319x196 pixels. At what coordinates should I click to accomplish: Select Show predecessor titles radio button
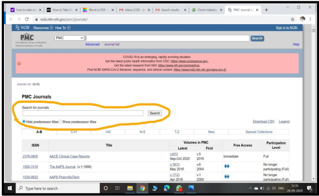[61, 122]
